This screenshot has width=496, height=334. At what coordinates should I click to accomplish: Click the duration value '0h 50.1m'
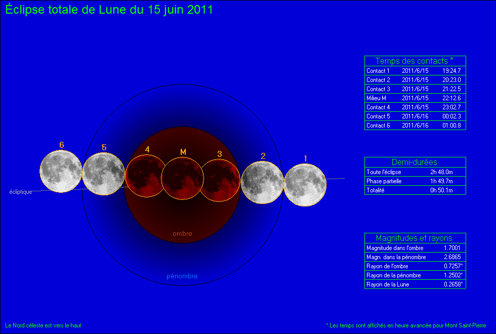click(x=441, y=190)
